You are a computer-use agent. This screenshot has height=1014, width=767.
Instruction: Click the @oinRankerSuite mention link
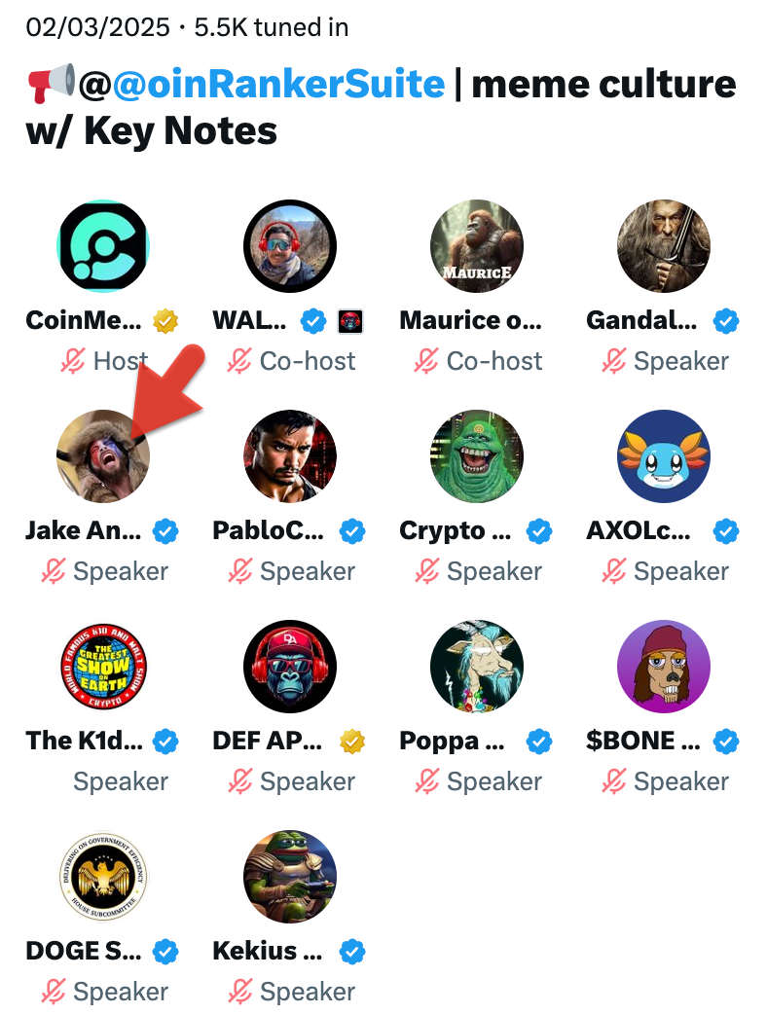tap(278, 85)
